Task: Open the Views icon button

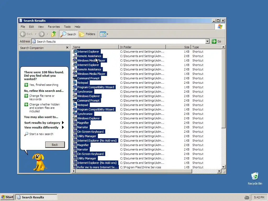Action: [103, 34]
